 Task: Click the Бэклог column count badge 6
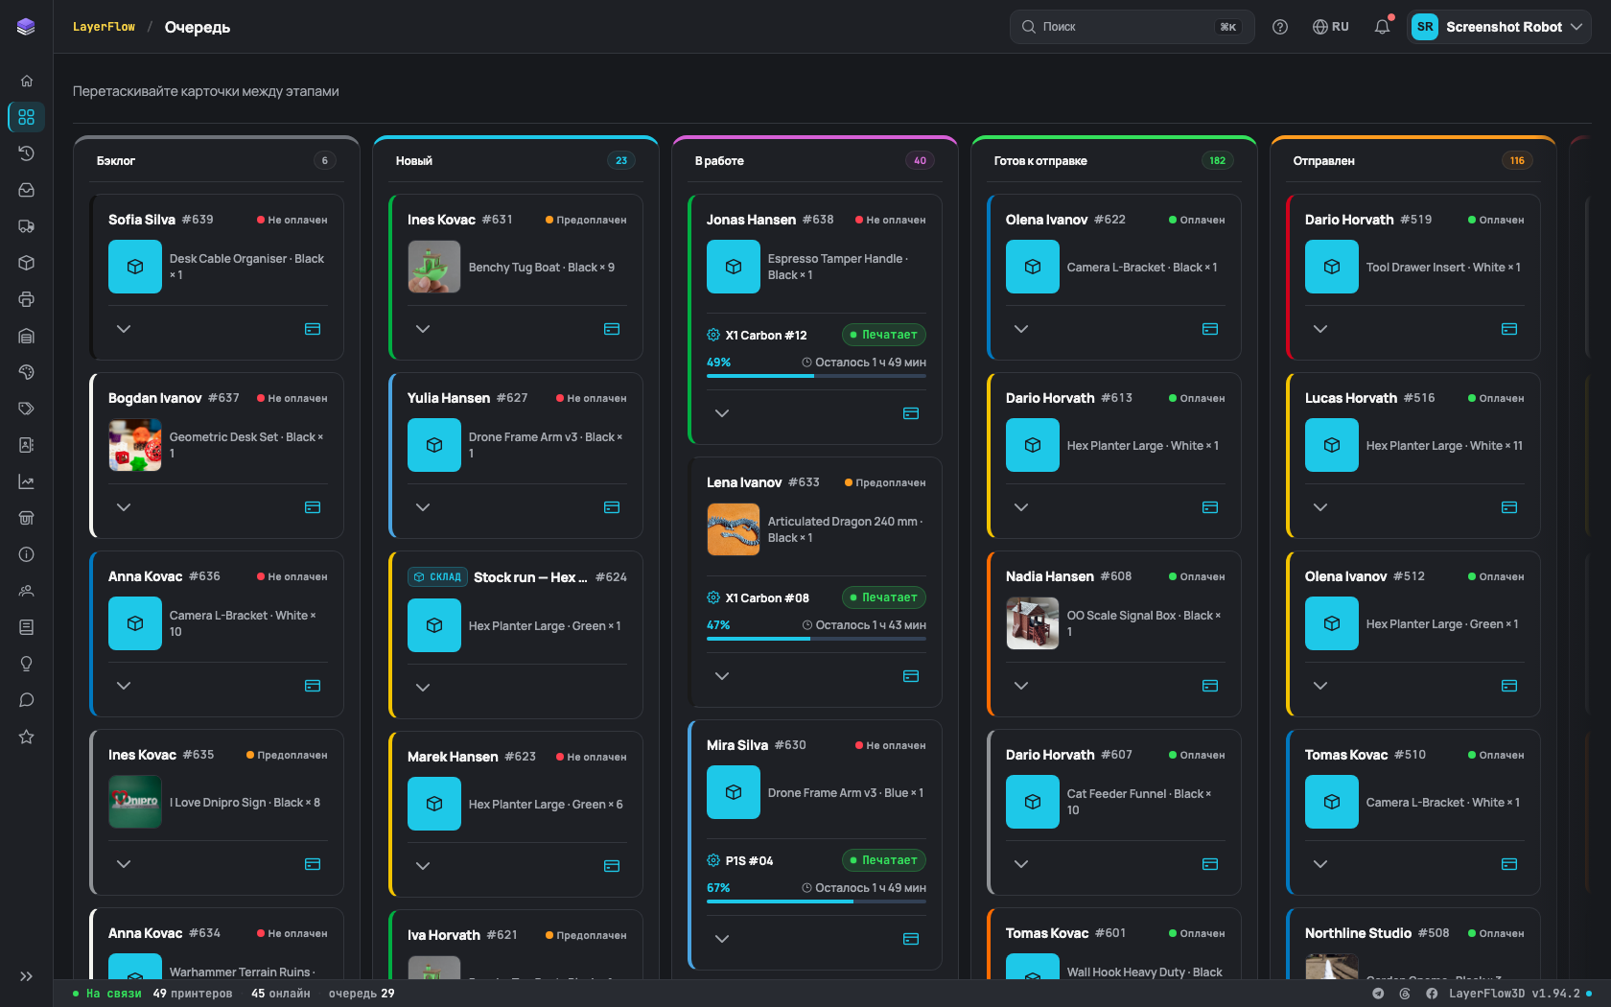coord(324,161)
